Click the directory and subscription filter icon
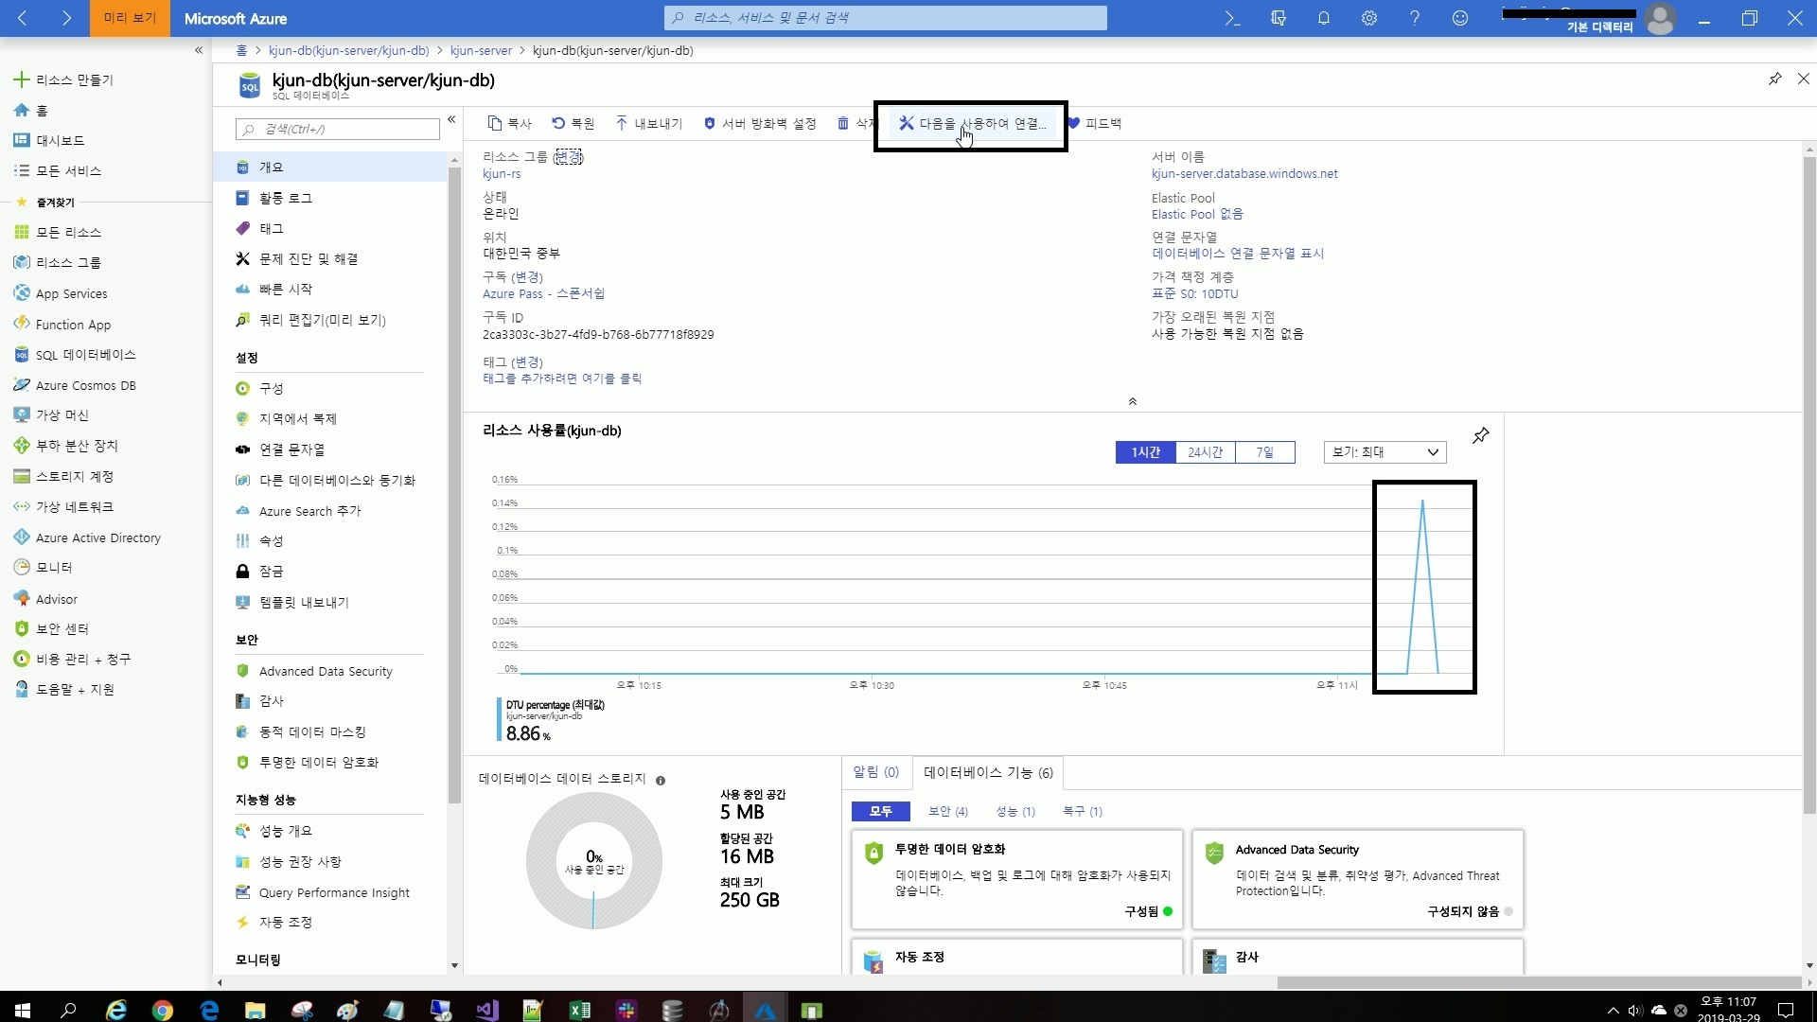 click(1278, 18)
